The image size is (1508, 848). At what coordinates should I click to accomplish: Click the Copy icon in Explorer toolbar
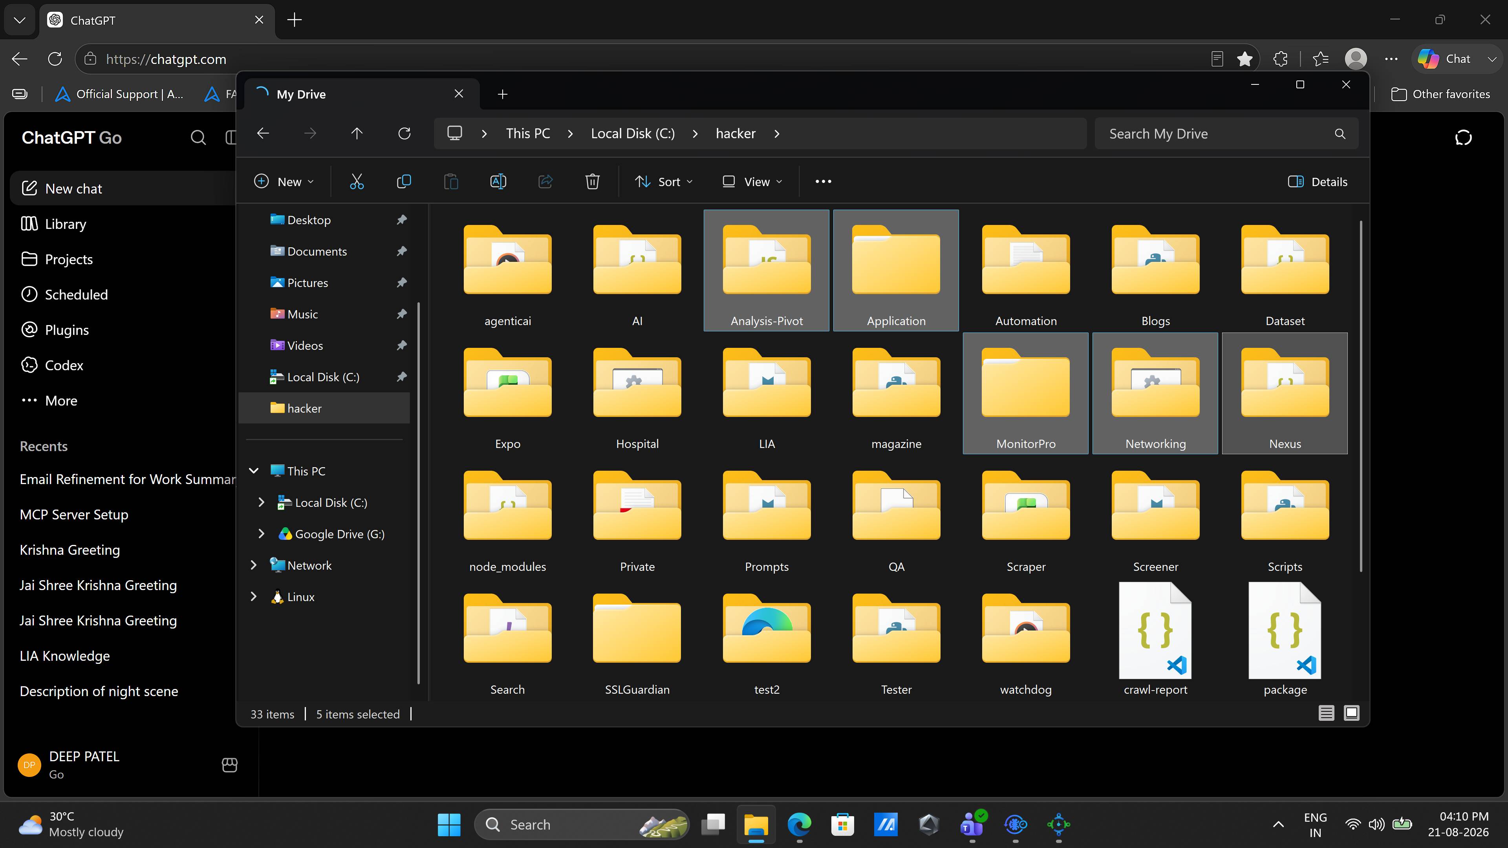tap(404, 181)
